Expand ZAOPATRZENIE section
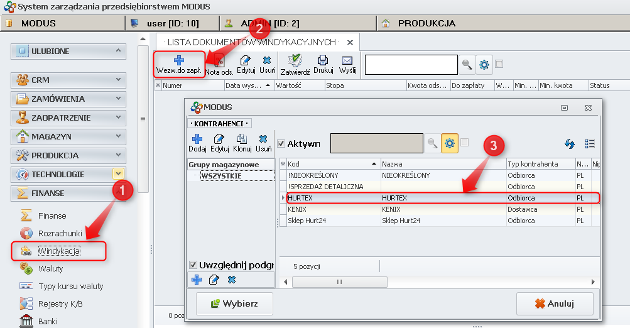 click(118, 118)
